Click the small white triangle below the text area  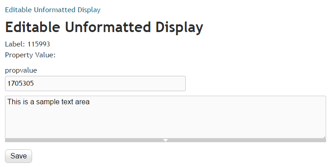(x=166, y=140)
